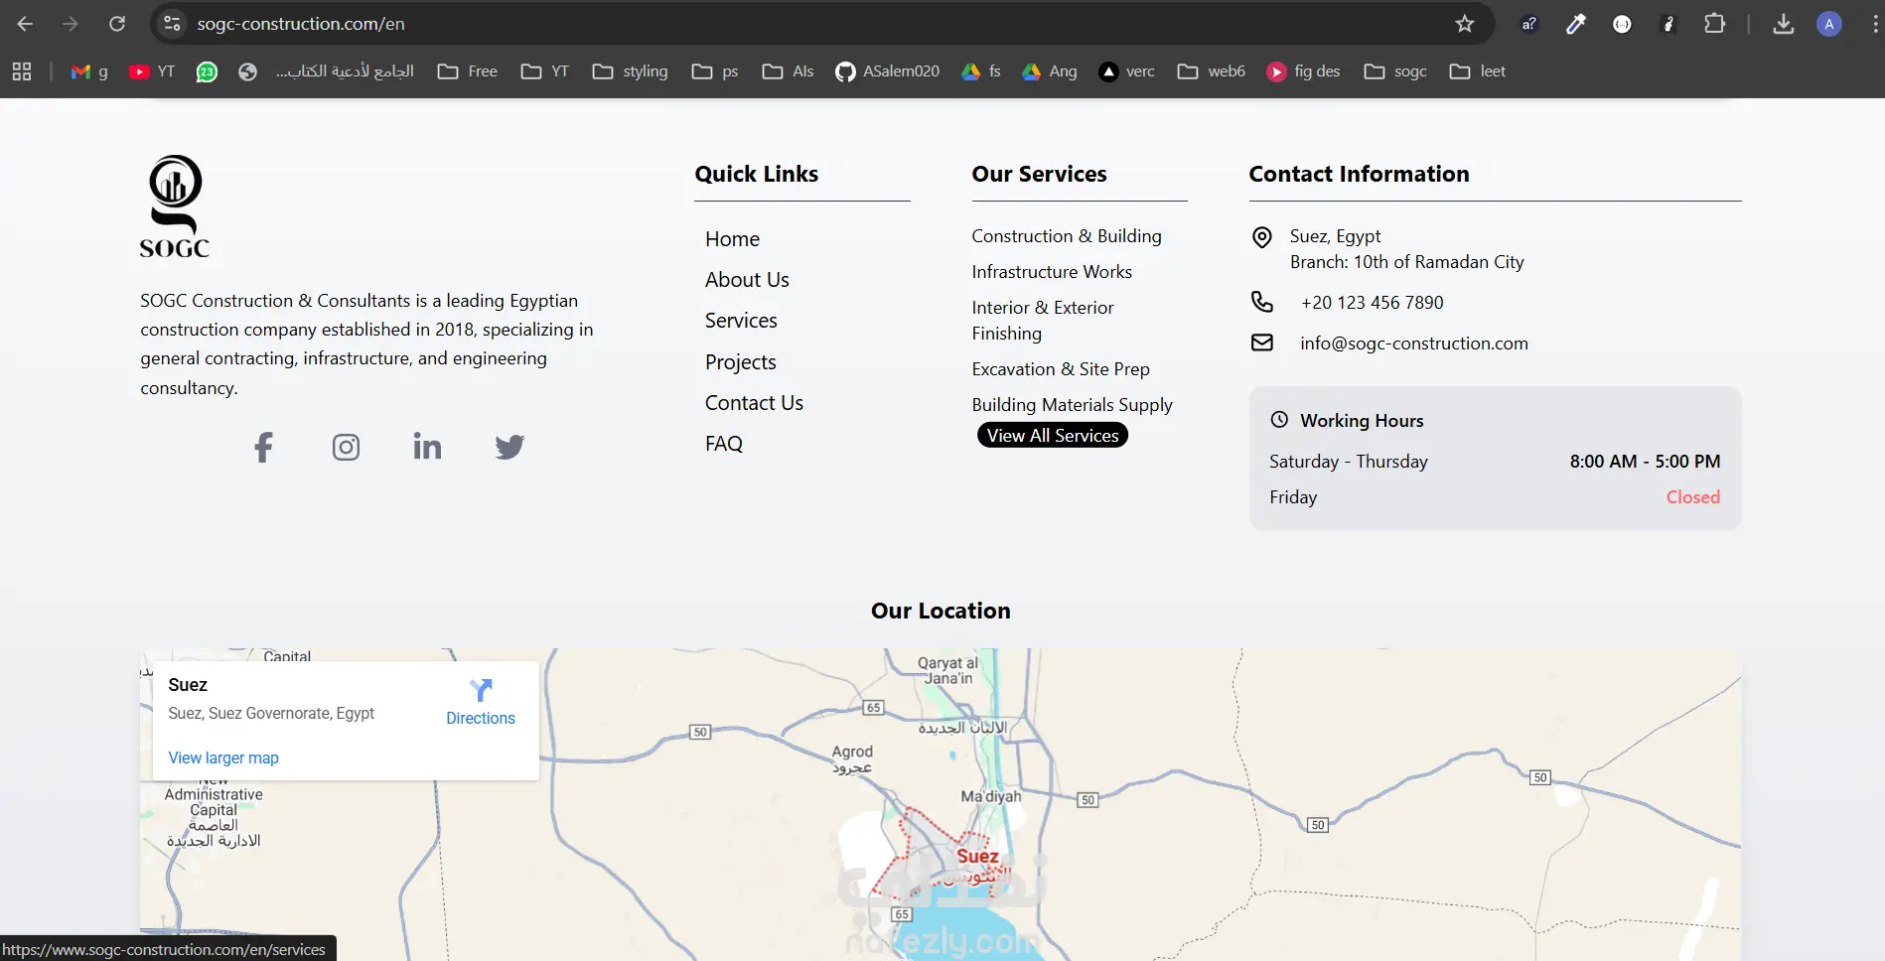Image resolution: width=1885 pixels, height=961 pixels.
Task: Expand the 'sogc' bookmarks folder
Action: click(x=1395, y=71)
